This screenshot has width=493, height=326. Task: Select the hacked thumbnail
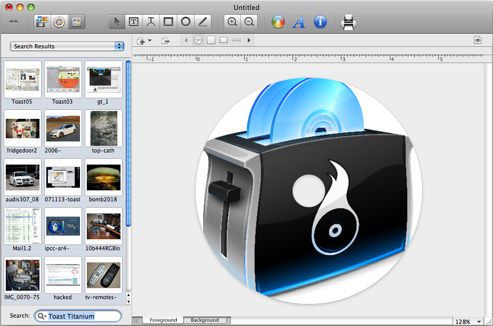63,275
